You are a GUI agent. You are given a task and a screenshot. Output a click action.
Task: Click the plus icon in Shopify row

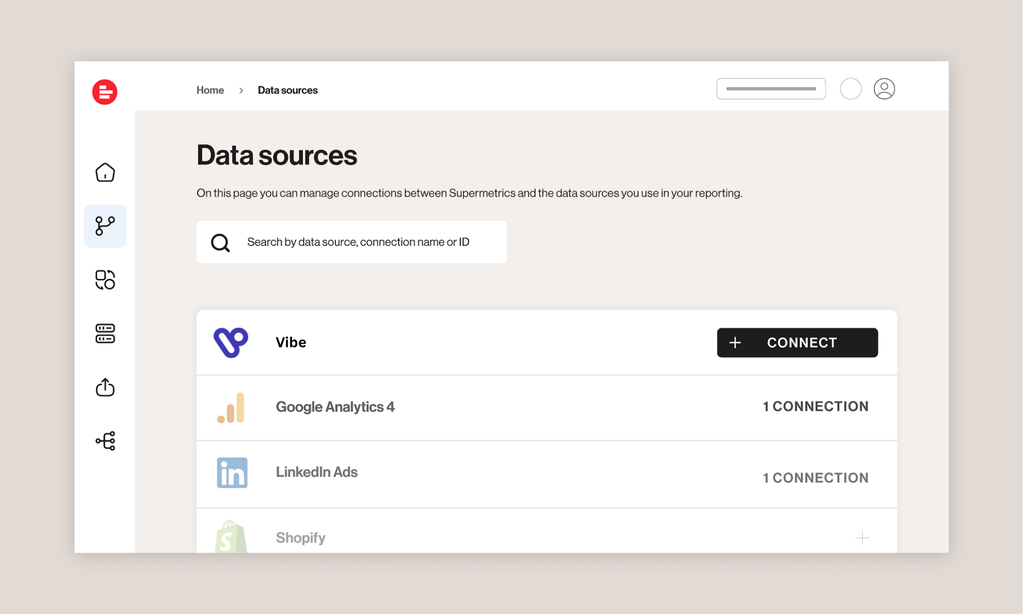[x=862, y=538]
